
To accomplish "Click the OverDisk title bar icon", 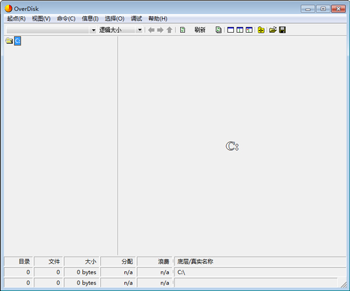I will (x=9, y=9).
